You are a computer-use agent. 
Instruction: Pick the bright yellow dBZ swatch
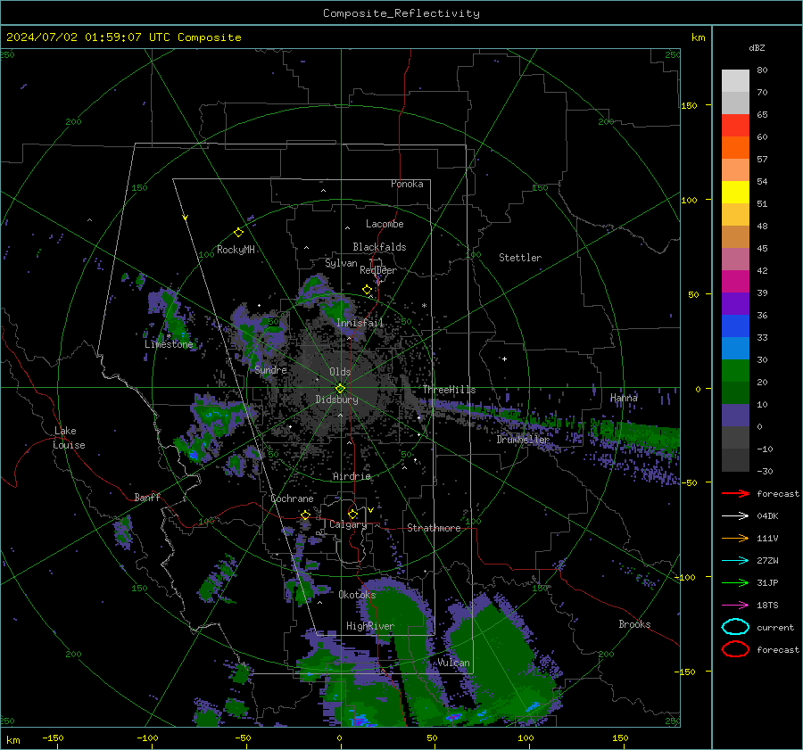click(735, 193)
